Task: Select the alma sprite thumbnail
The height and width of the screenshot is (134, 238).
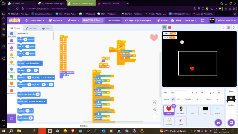Action: [169, 110]
